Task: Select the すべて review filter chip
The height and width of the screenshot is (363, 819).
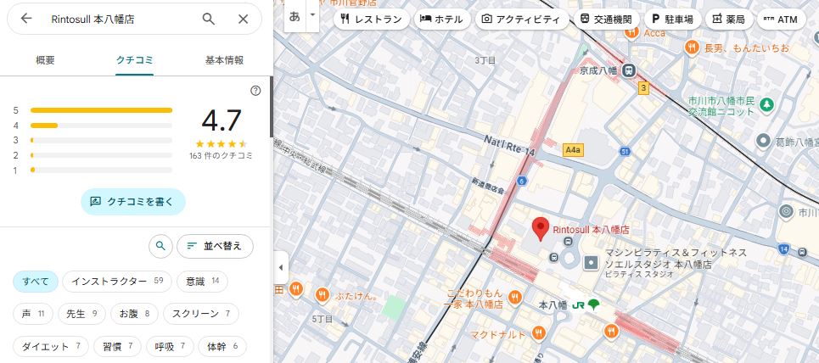Action: (36, 281)
